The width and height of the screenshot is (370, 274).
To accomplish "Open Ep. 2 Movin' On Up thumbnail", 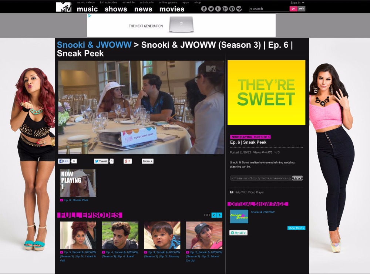I will coord(204,235).
